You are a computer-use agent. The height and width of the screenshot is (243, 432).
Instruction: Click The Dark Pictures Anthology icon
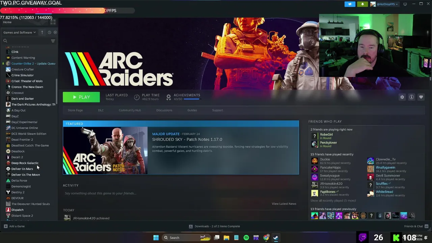click(8, 104)
